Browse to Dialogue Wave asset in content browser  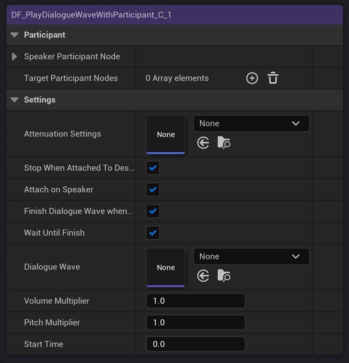point(224,276)
